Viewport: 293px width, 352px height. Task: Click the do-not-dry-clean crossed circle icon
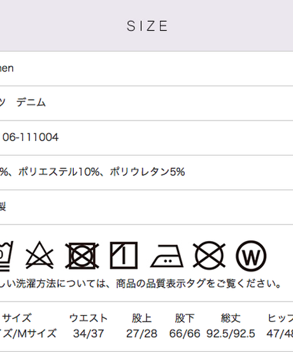[x=209, y=255]
